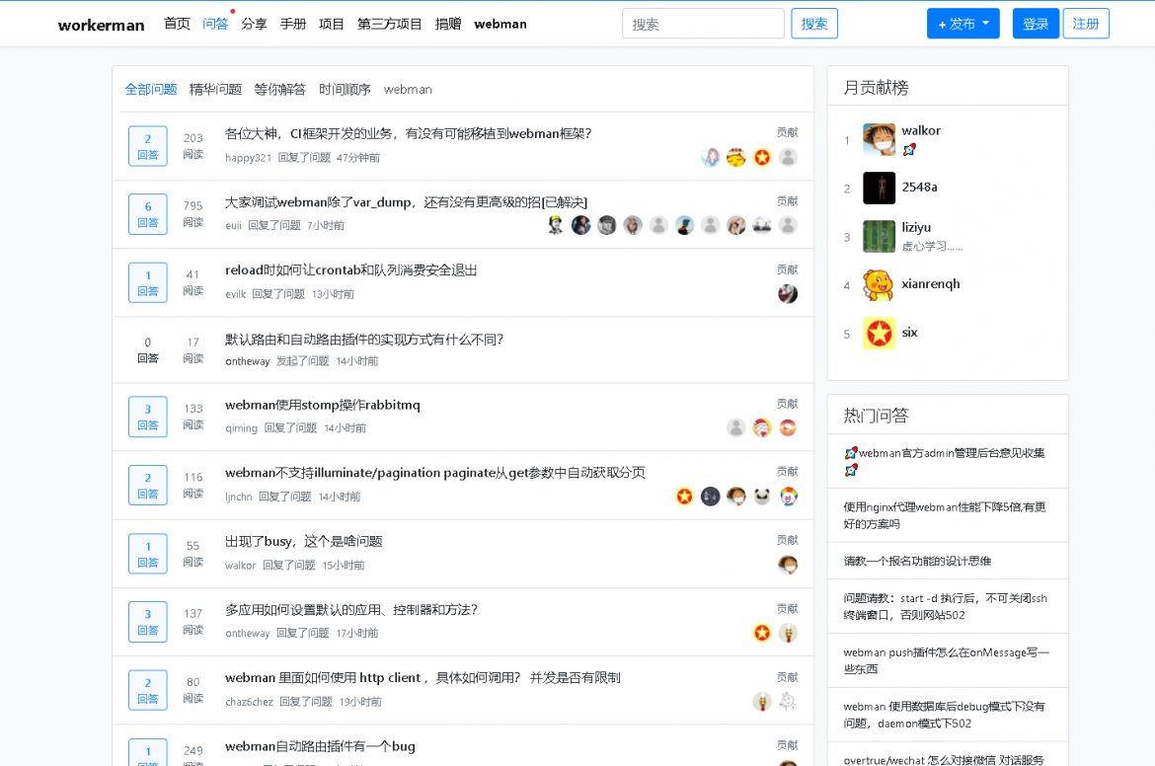Click the workerman site logo
1155x766 pixels.
click(101, 25)
